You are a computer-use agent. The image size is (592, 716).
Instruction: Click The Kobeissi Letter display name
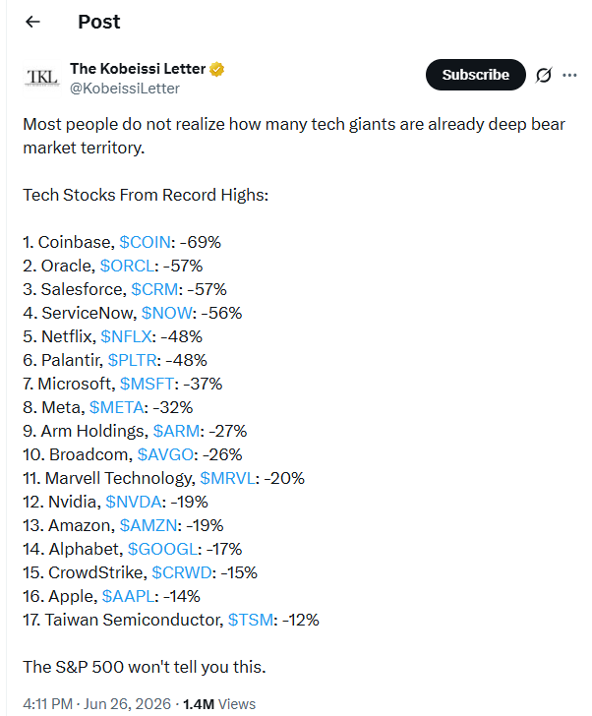pos(138,69)
